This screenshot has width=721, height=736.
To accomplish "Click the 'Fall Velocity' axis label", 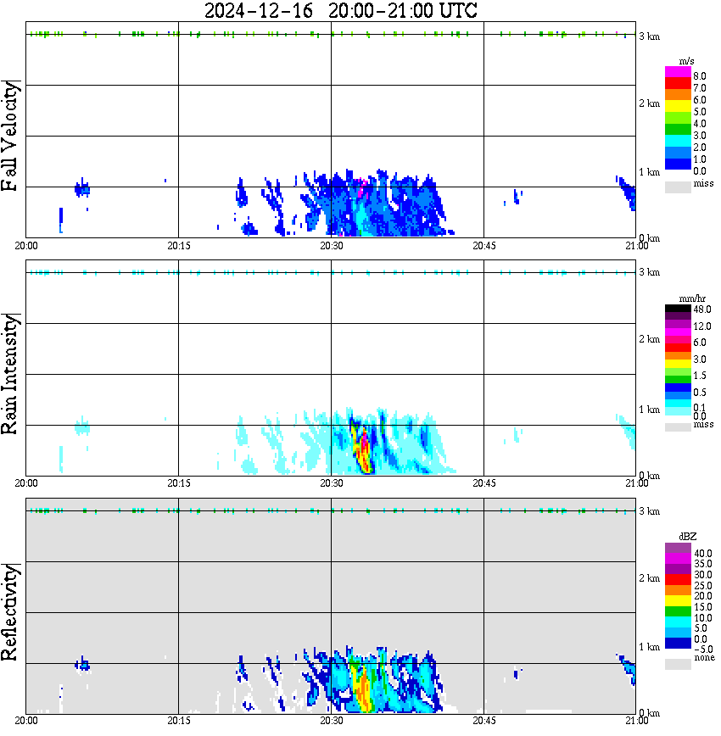I will click(x=9, y=135).
